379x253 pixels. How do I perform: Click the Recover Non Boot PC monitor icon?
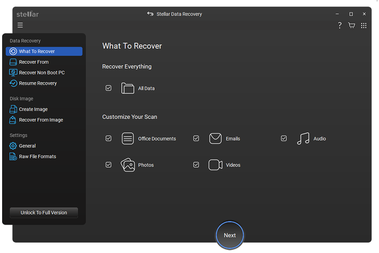(x=13, y=73)
